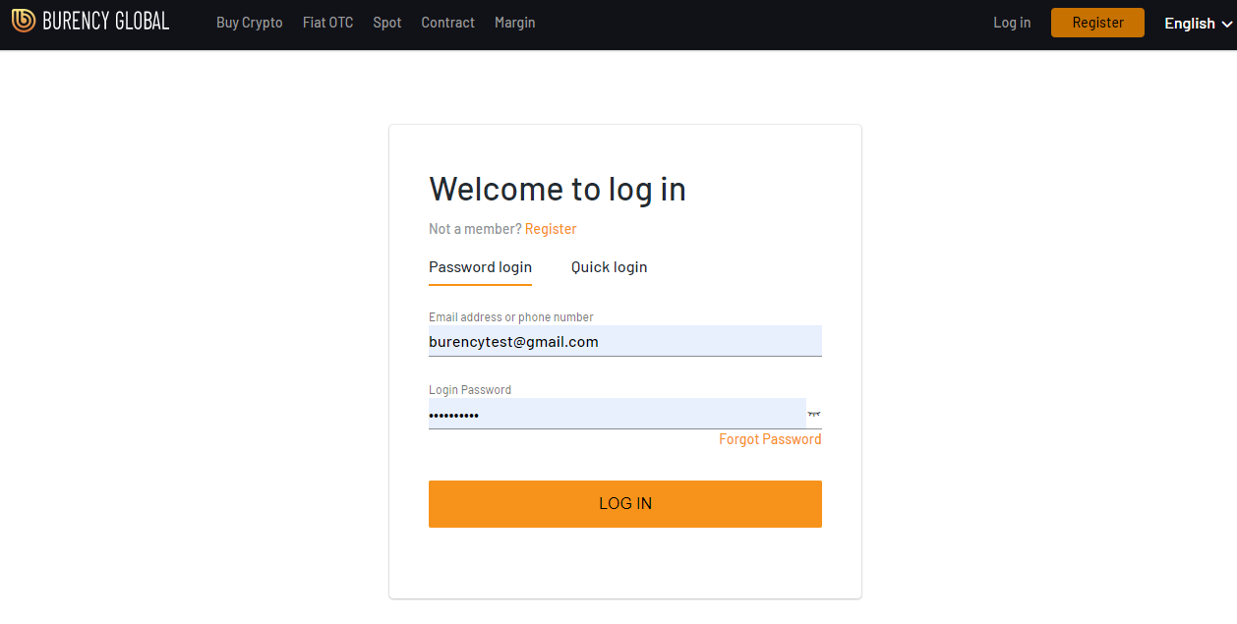The width and height of the screenshot is (1237, 624).
Task: Focus the email address or phone field
Action: [x=625, y=341]
